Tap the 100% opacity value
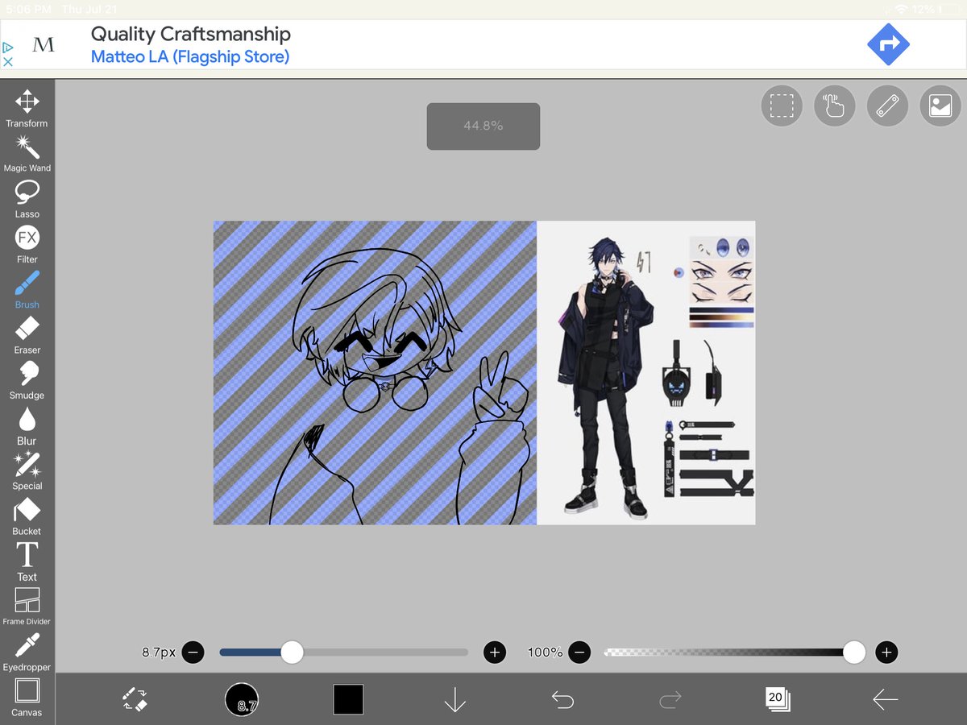Viewport: 967px width, 725px height. click(546, 652)
